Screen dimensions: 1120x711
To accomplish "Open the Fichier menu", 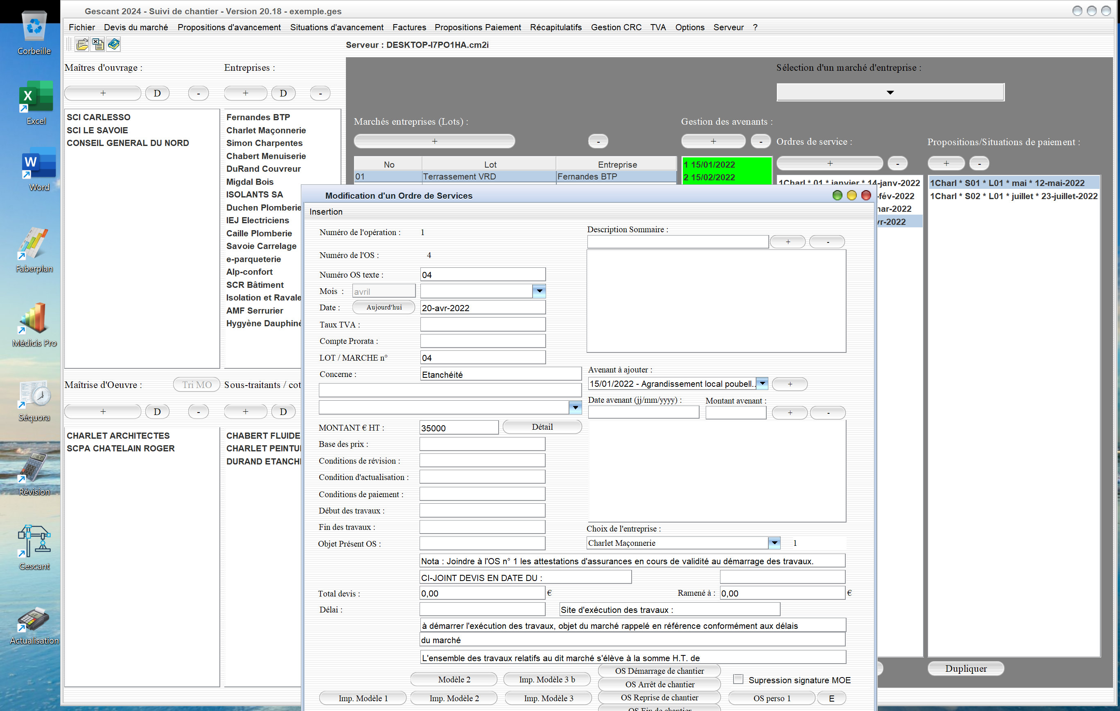I will [x=82, y=27].
